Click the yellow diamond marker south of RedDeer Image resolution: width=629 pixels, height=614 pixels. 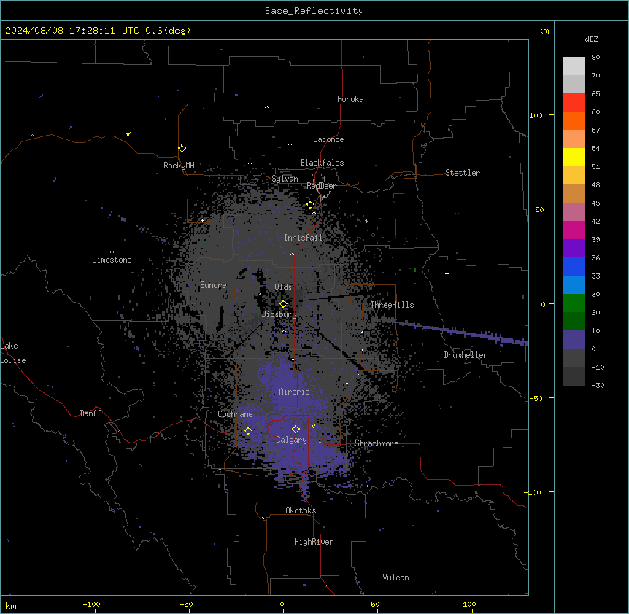(311, 205)
